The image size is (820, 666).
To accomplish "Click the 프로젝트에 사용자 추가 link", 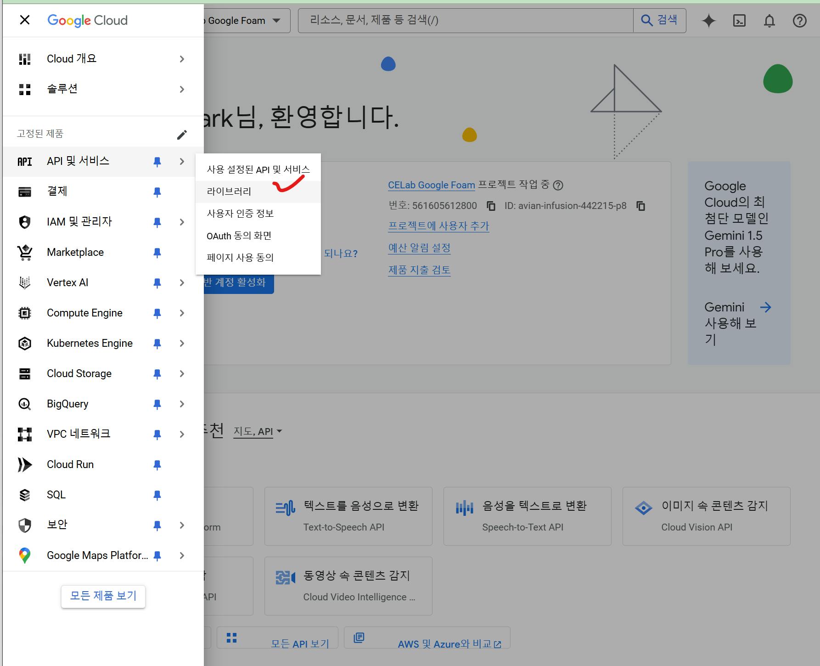I will [x=438, y=226].
